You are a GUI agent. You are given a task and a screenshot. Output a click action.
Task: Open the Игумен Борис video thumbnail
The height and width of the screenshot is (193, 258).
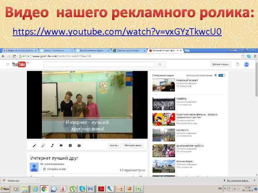[163, 166]
